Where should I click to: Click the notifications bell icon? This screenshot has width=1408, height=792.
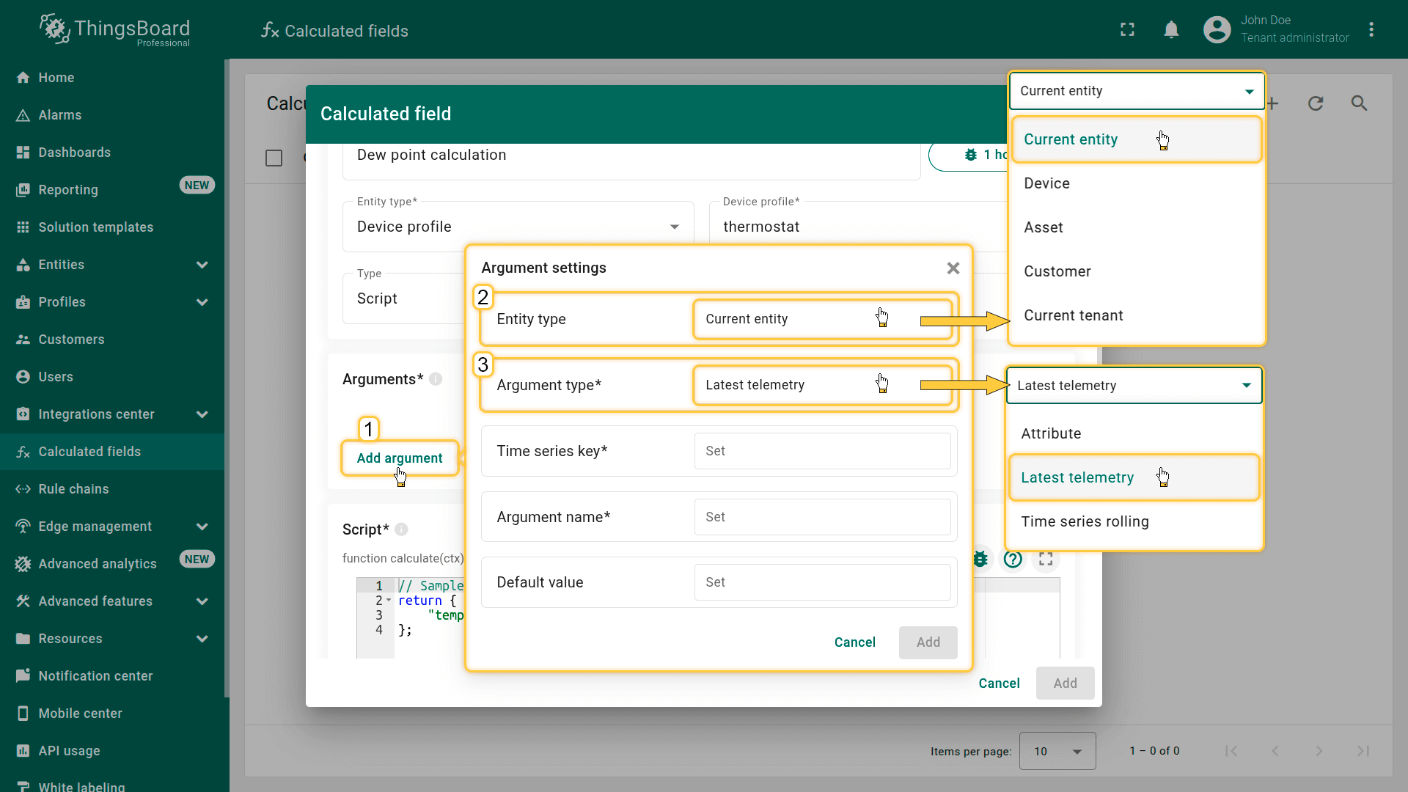1171,30
